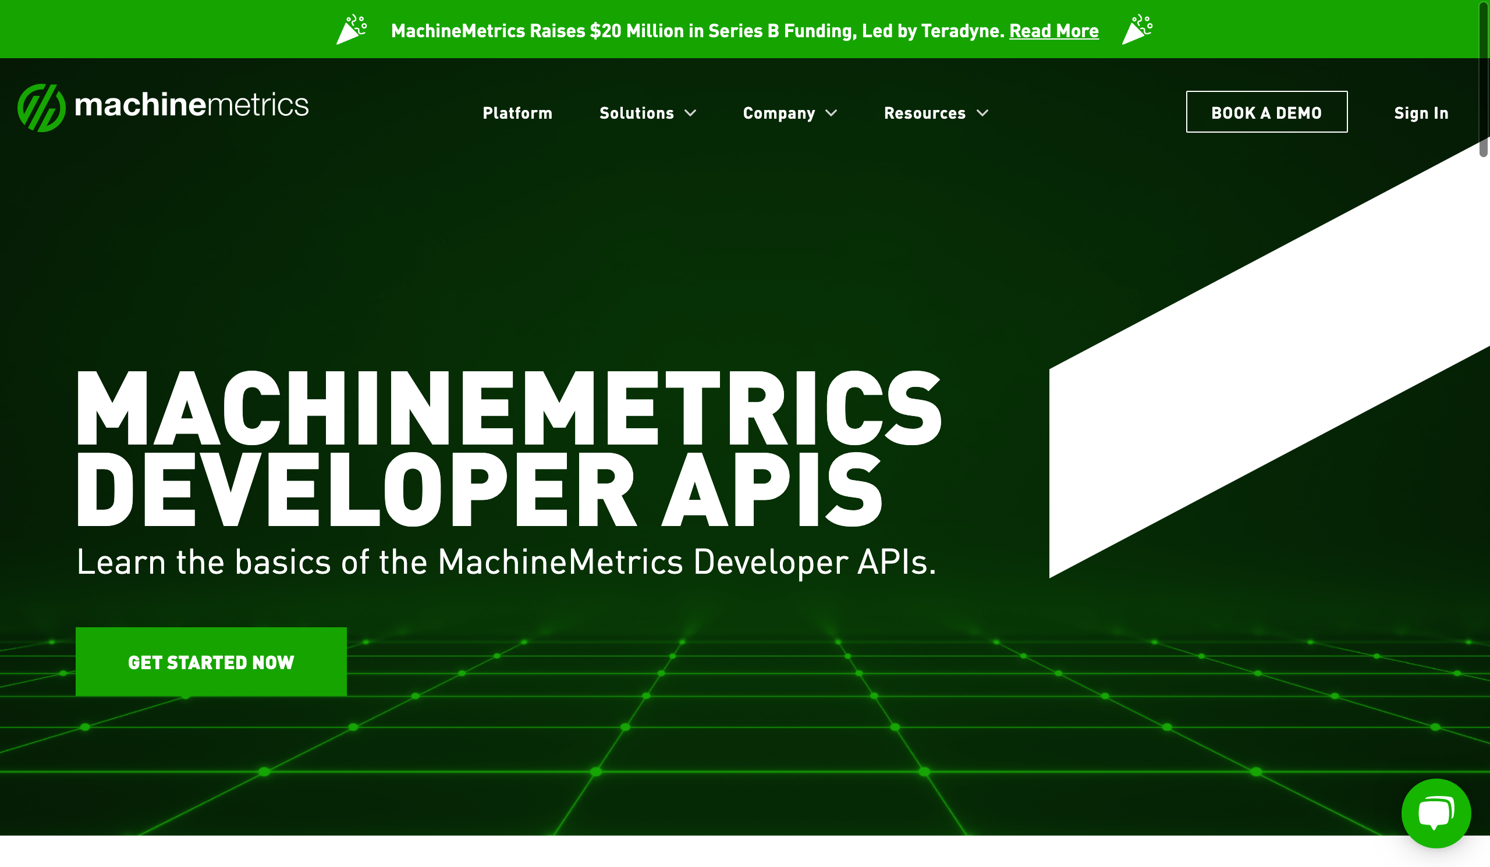
Task: Open the Company menu item
Action: [x=779, y=113]
